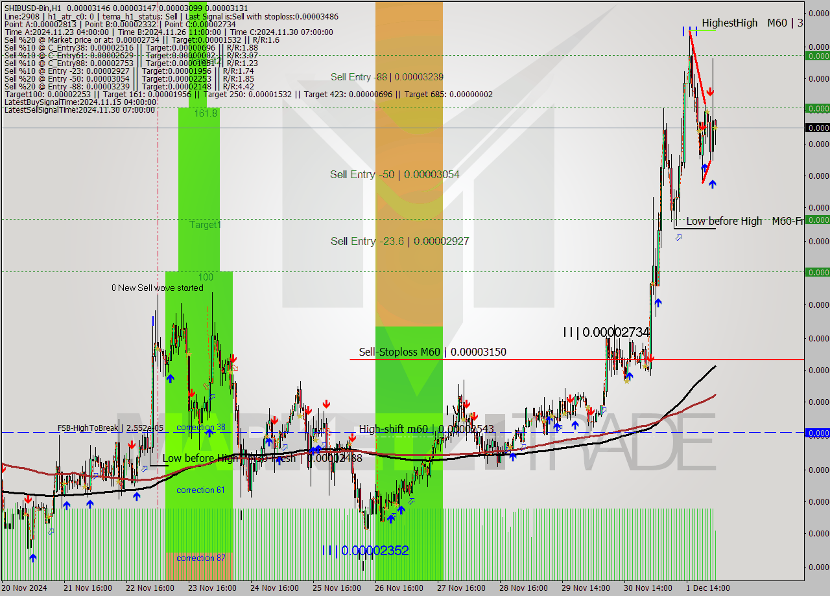Click the '28 Nov 16:00' time label
830x596 pixels.
pyautogui.click(x=523, y=588)
